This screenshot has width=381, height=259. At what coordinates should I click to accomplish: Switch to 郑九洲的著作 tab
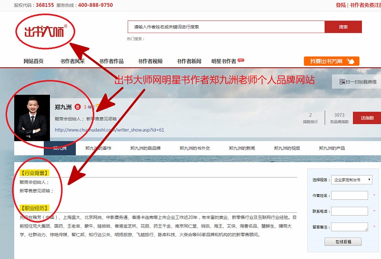click(x=98, y=148)
